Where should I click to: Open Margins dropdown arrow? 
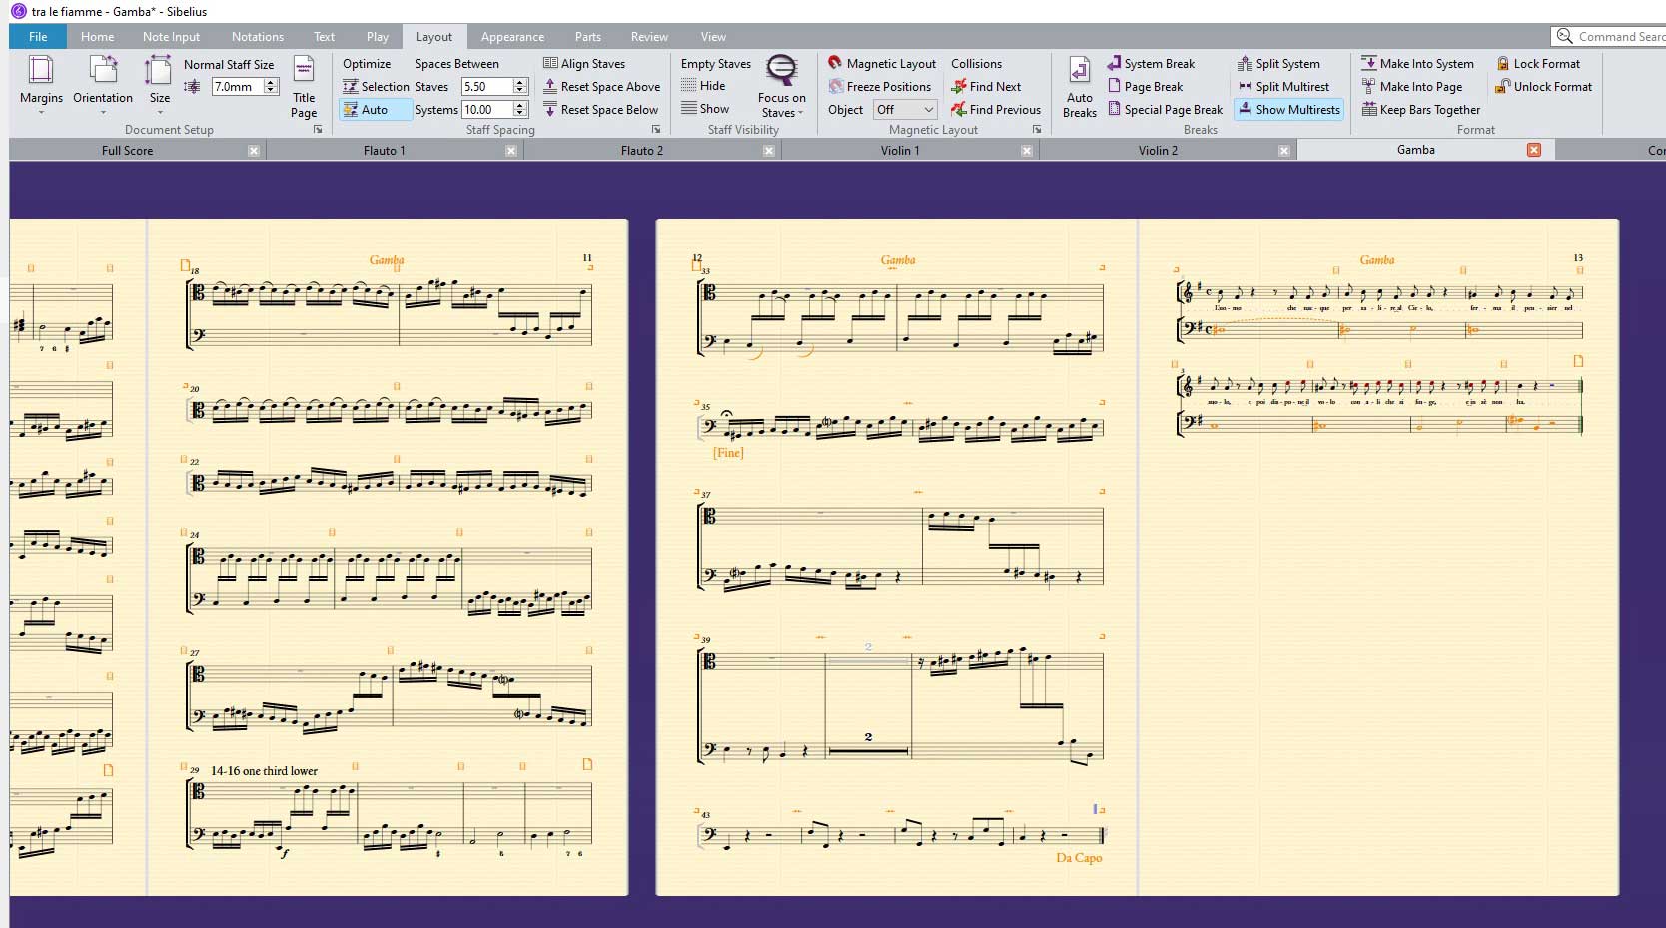click(41, 112)
